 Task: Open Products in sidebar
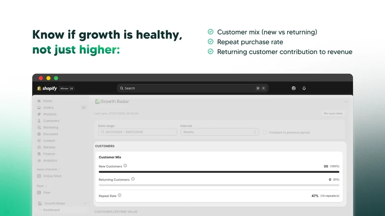click(x=50, y=114)
